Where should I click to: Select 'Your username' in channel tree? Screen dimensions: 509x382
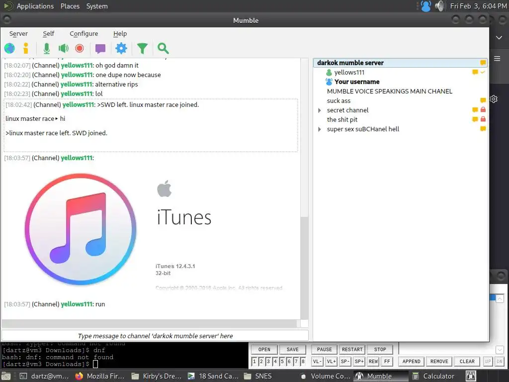tap(357, 82)
